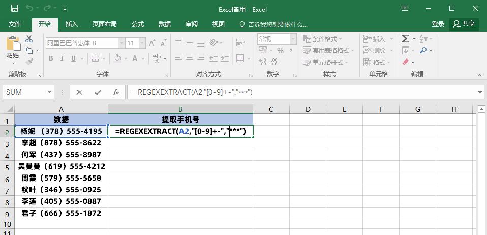
Task: Click the Clear eraser icon
Action: (x=406, y=62)
